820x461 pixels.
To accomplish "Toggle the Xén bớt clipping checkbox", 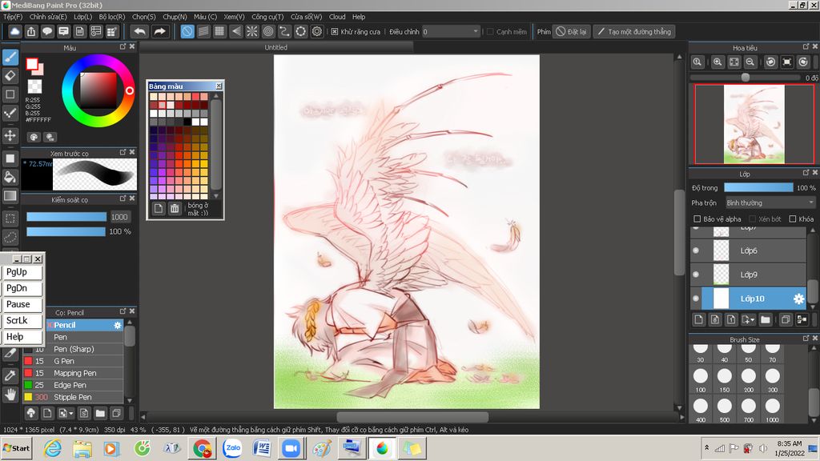I will 753,219.
